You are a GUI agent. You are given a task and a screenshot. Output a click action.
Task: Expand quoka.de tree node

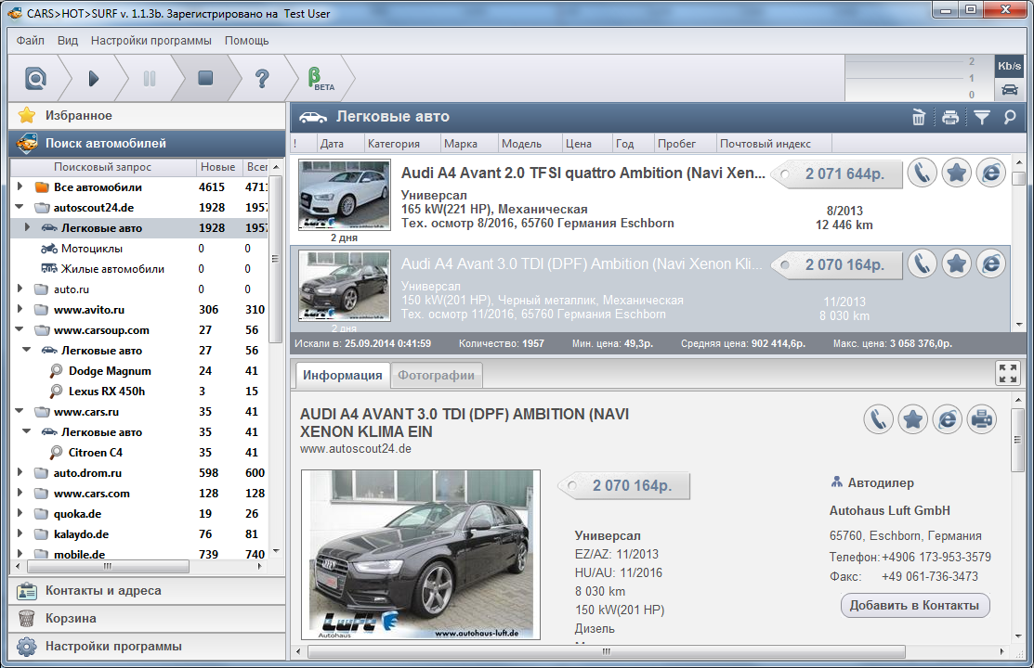point(20,513)
